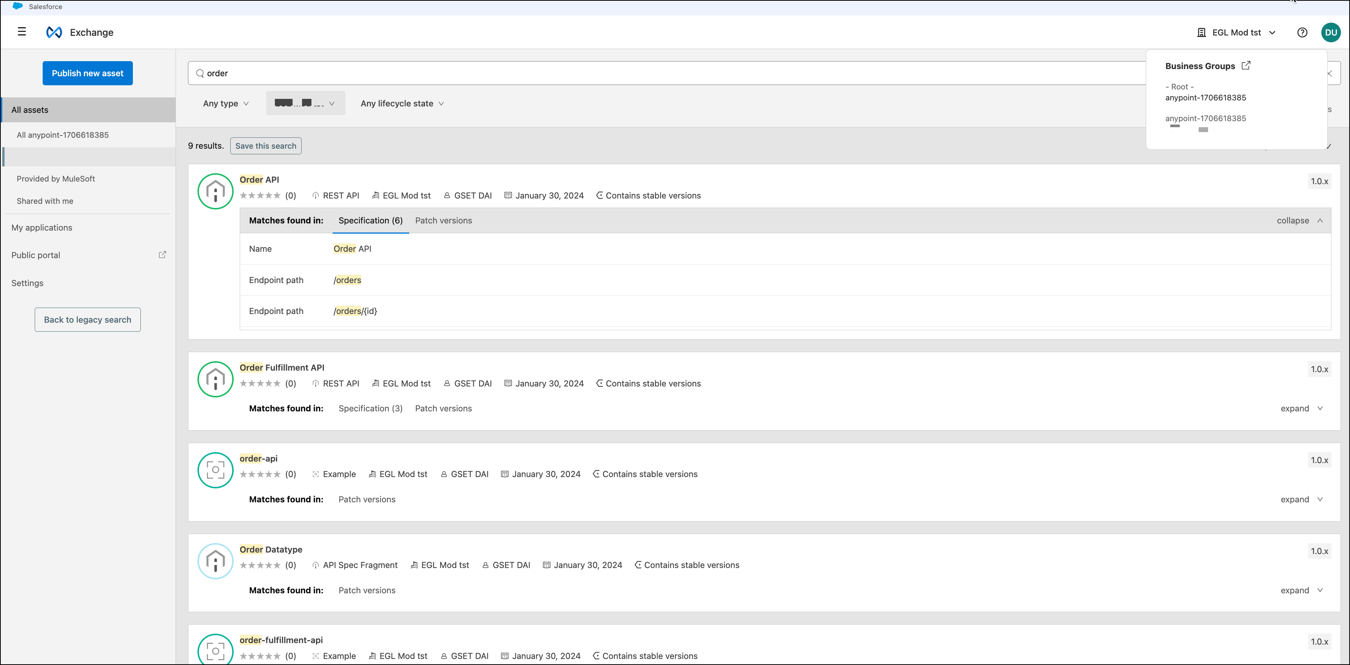
Task: Click the REST API type label of Order API
Action: point(341,195)
